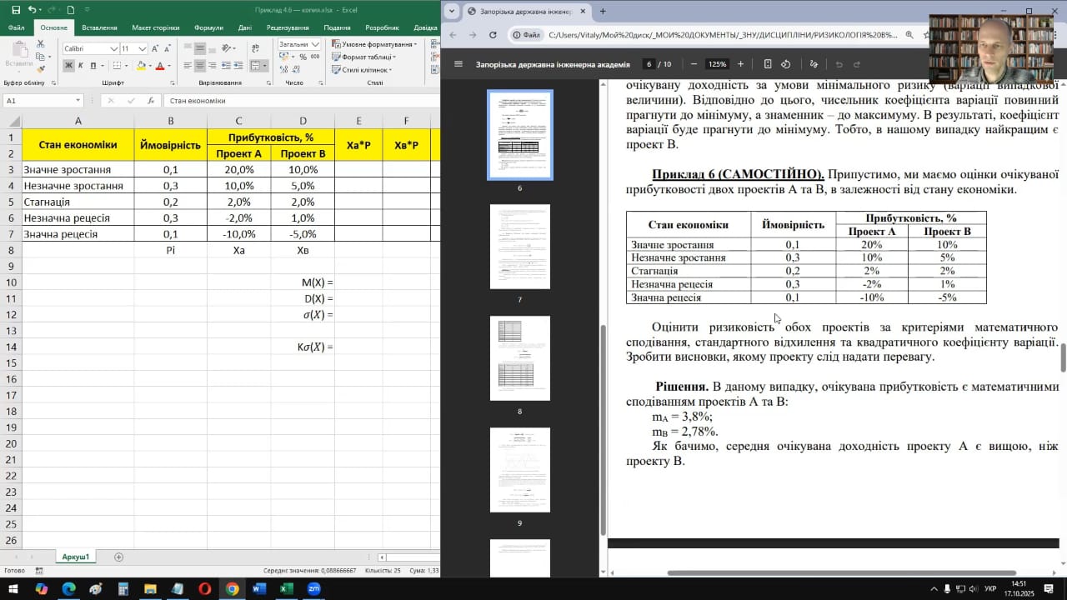The image size is (1067, 600).
Task: Add a new sheet with plus button
Action: point(118,557)
